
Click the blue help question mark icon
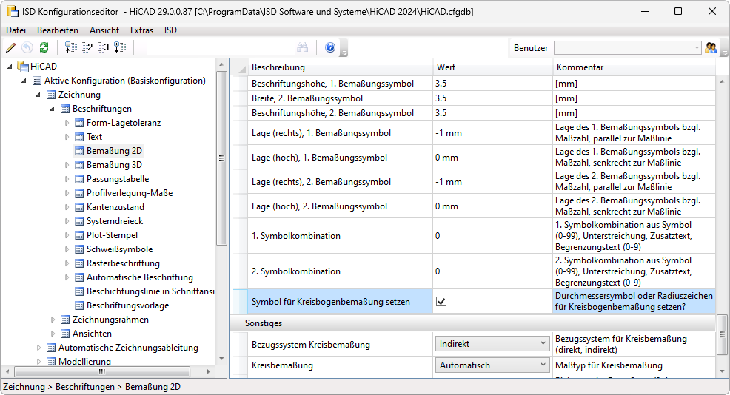(330, 47)
